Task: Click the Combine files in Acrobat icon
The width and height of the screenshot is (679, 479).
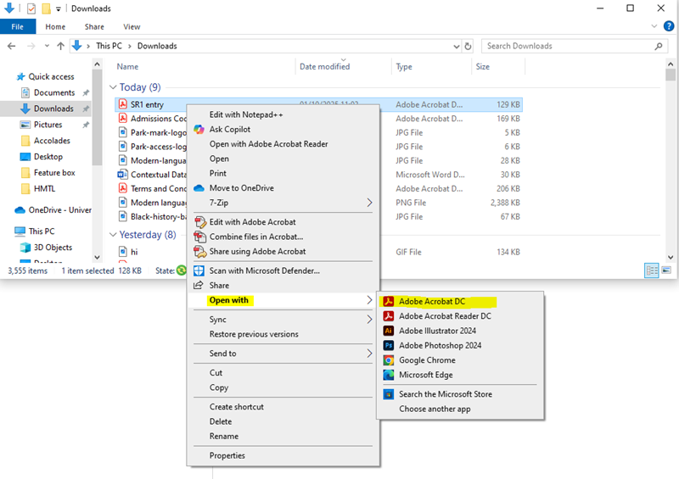Action: click(199, 237)
